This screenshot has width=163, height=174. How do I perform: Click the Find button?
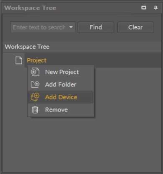[x=96, y=27]
